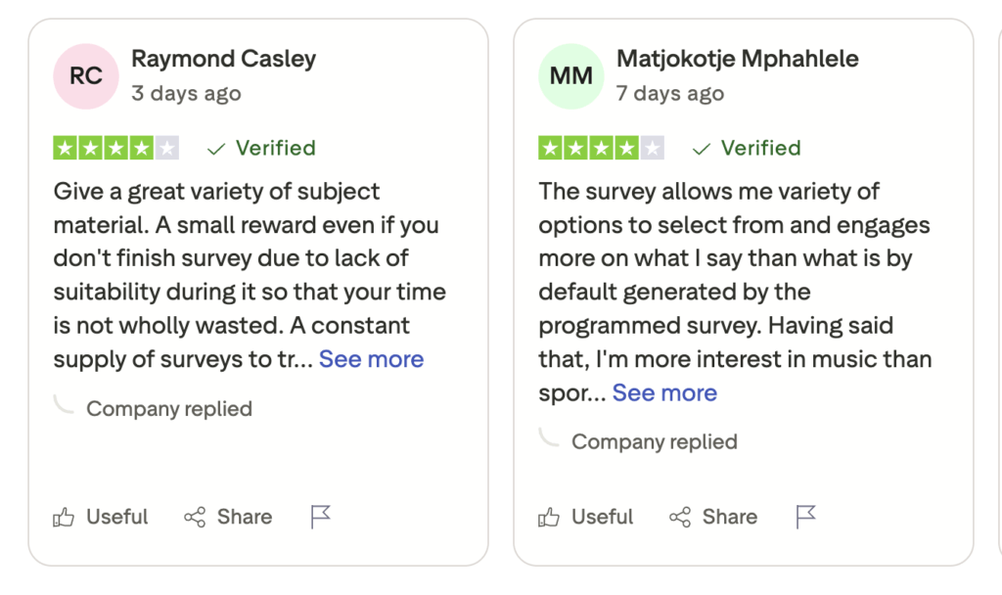The height and width of the screenshot is (595, 1002).
Task: Click the four-star rating on Raymond's review
Action: (x=115, y=148)
